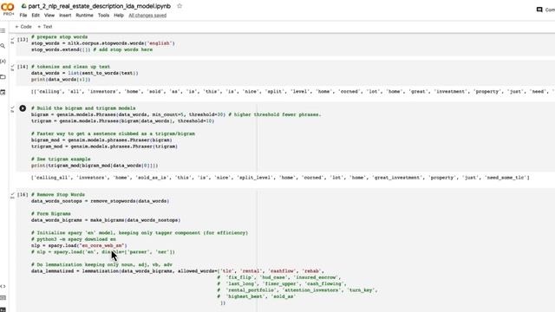Viewport: 555px width, 312px height.
Task: Click the trigram_mod Phraser line
Action: pyautogui.click(x=104, y=146)
